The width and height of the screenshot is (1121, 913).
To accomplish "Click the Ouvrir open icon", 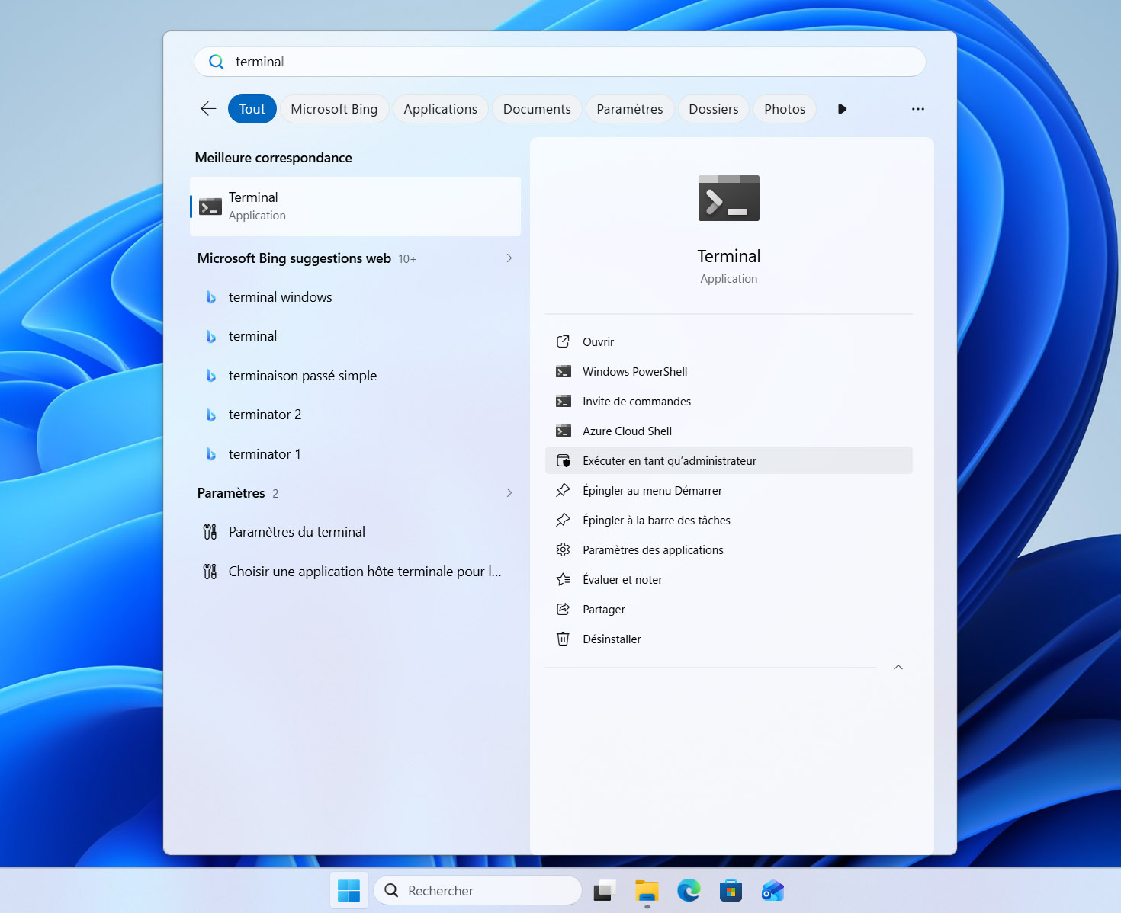I will click(564, 341).
